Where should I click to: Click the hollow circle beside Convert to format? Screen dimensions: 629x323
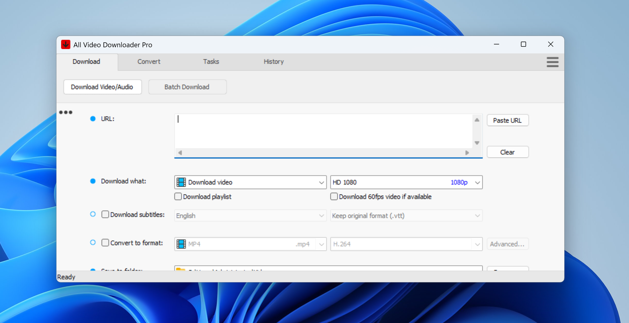pyautogui.click(x=93, y=242)
